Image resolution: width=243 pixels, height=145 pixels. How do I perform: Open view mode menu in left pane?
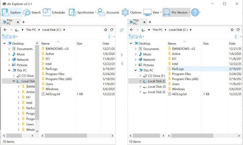coord(111,37)
